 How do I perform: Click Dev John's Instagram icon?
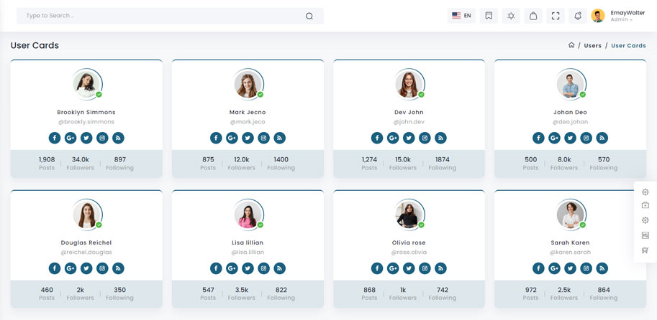click(425, 138)
